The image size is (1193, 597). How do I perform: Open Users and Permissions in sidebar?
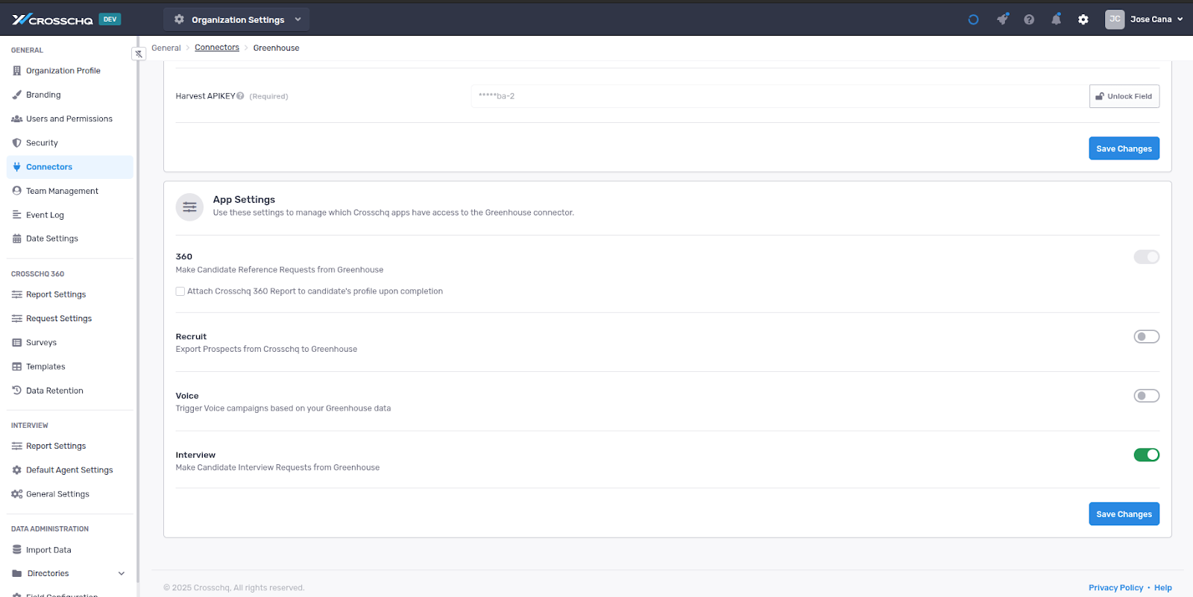69,119
